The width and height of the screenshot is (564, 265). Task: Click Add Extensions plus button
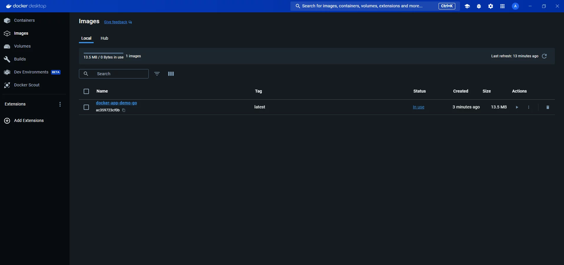(x=7, y=121)
